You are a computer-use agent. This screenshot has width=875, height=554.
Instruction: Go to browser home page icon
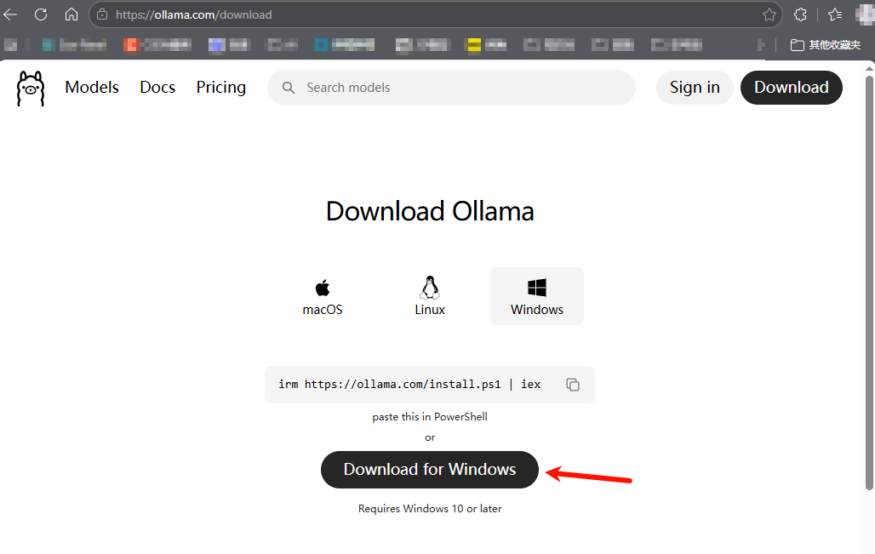pyautogui.click(x=71, y=14)
